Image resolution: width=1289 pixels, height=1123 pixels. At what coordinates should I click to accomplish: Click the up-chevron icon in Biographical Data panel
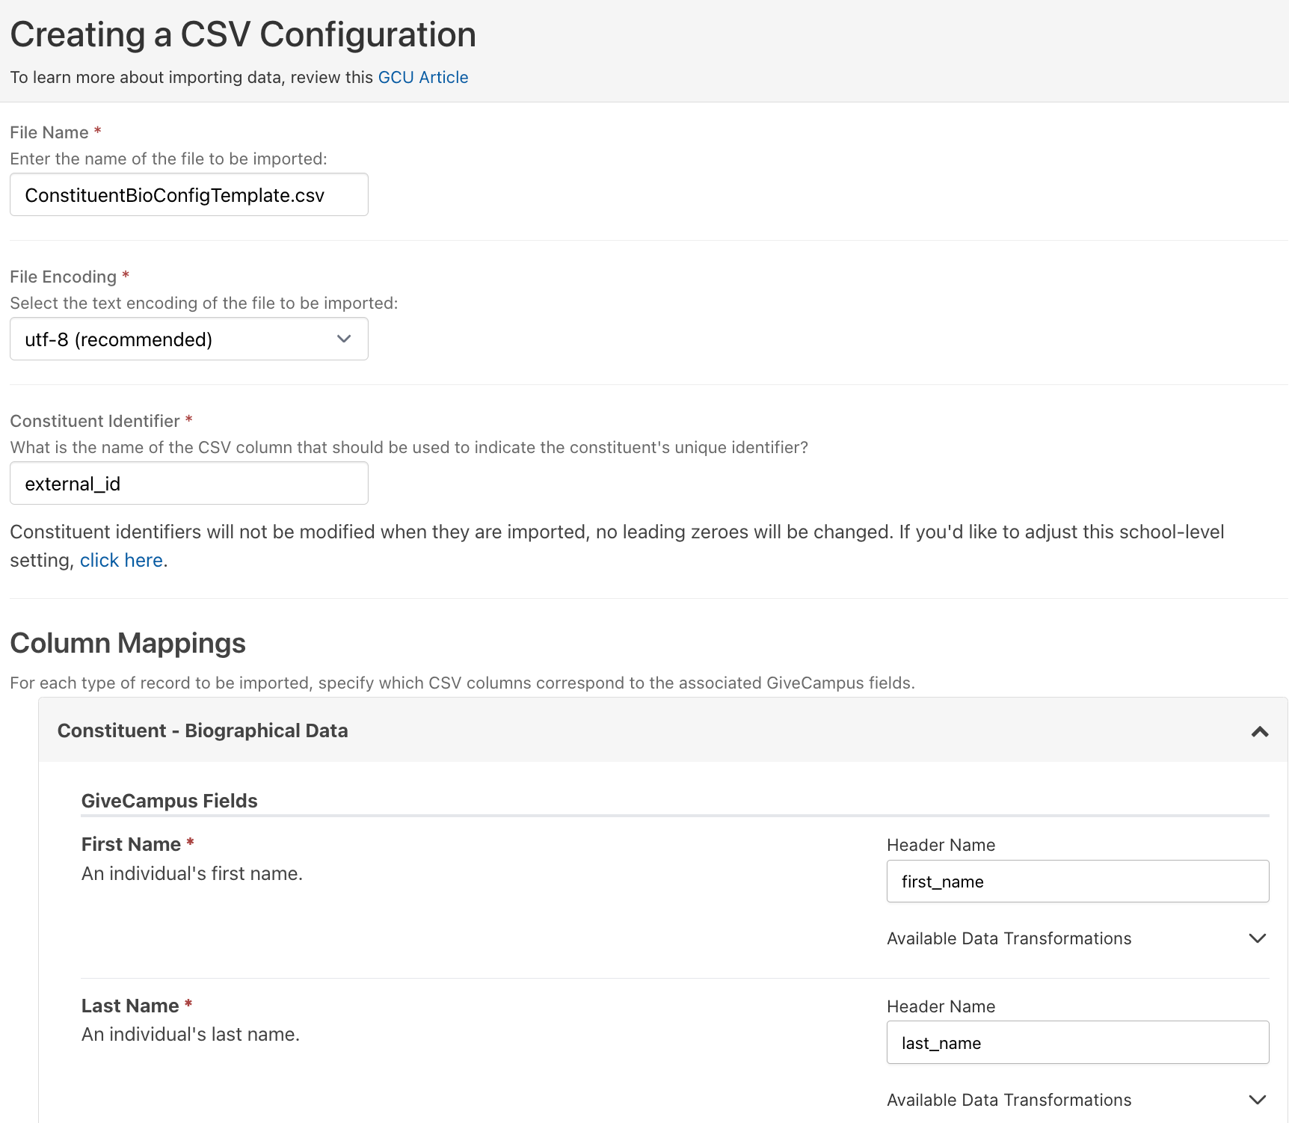coord(1260,732)
